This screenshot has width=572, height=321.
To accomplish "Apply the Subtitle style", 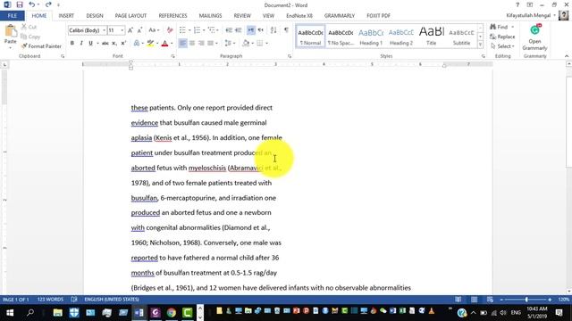I will coord(461,37).
